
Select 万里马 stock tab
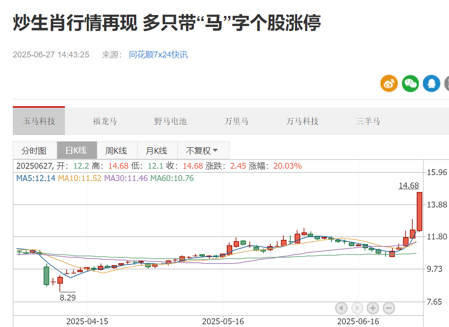click(x=236, y=121)
